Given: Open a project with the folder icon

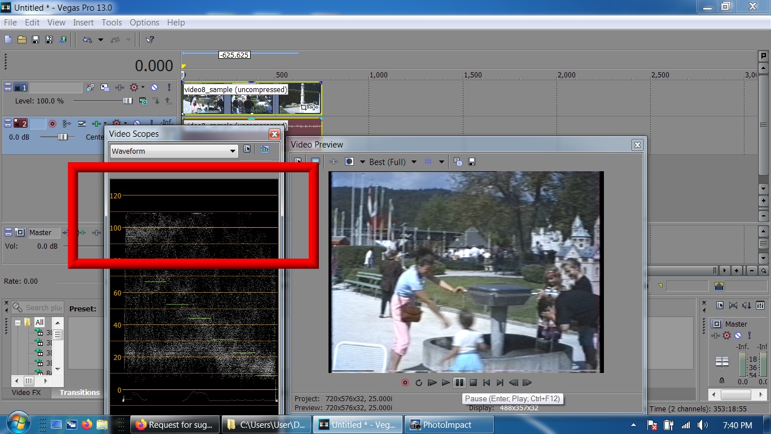Looking at the screenshot, I should tap(21, 40).
